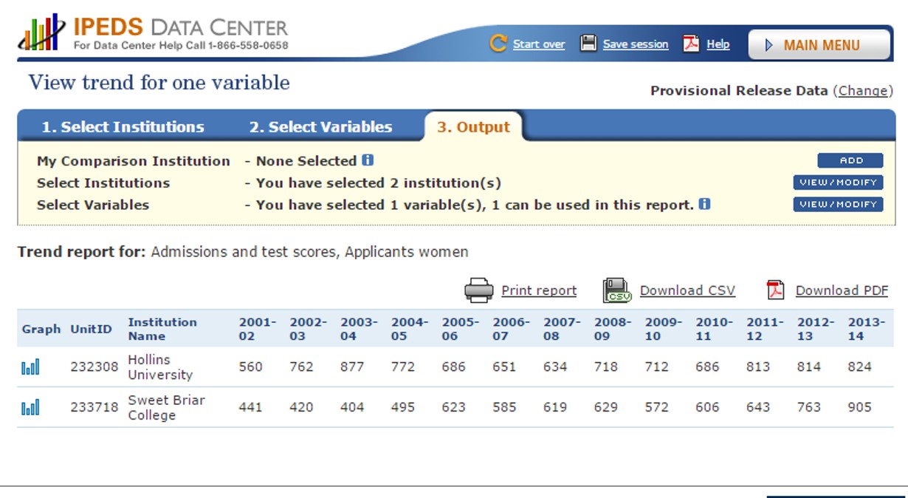This screenshot has width=908, height=498.
Task: Click the printer icon for Print report
Action: [x=478, y=290]
